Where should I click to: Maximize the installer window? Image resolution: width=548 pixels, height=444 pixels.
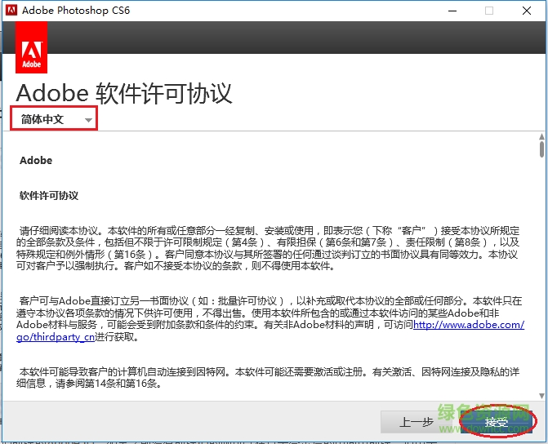tap(488, 11)
